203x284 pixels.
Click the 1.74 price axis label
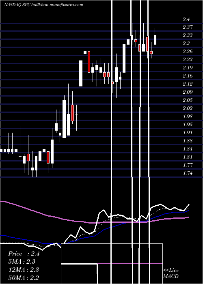(188, 173)
